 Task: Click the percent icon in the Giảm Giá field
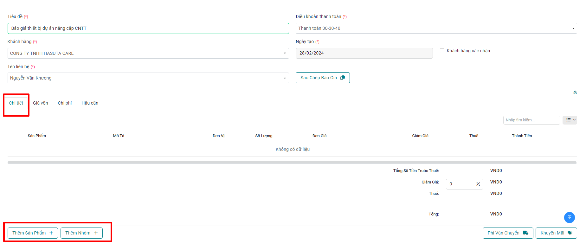[x=478, y=184]
